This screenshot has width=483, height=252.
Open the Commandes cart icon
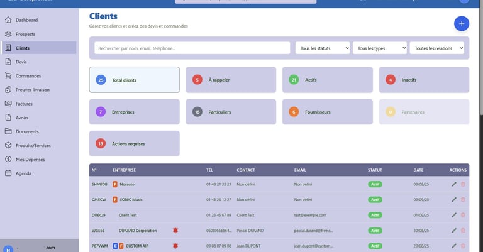(8, 75)
